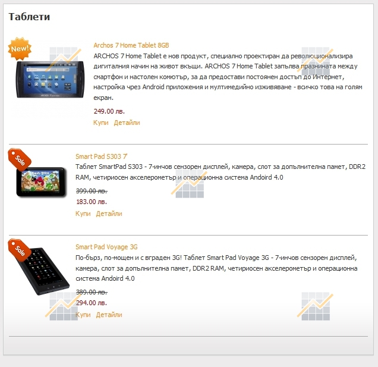The width and height of the screenshot is (378, 367).
Task: Open the Smart Pad S303 7' title link
Action: (x=101, y=156)
